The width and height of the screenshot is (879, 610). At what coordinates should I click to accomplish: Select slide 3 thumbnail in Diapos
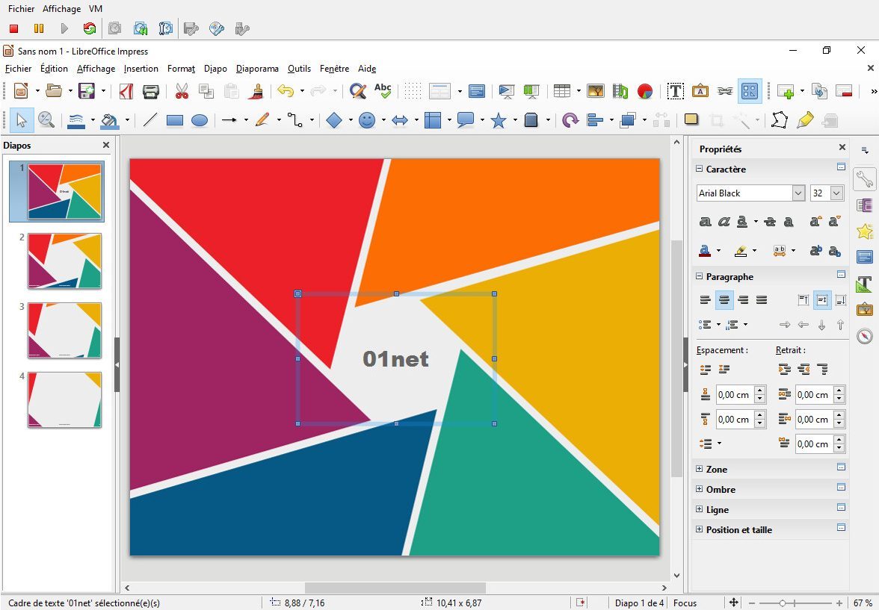[64, 330]
